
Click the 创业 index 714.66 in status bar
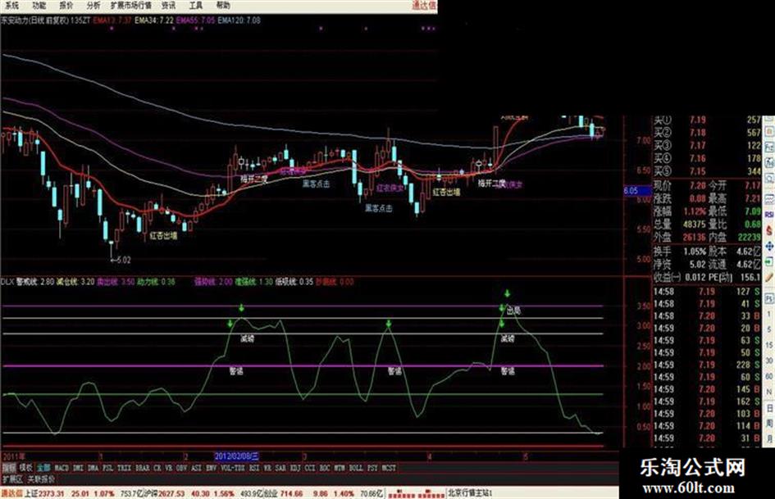point(283,493)
